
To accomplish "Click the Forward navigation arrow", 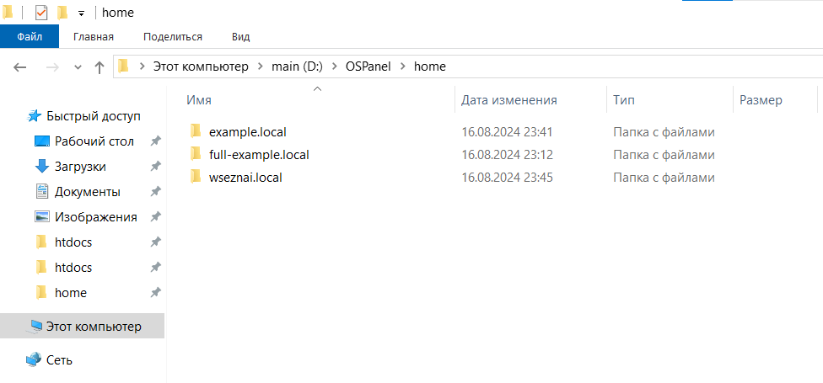I will [52, 67].
